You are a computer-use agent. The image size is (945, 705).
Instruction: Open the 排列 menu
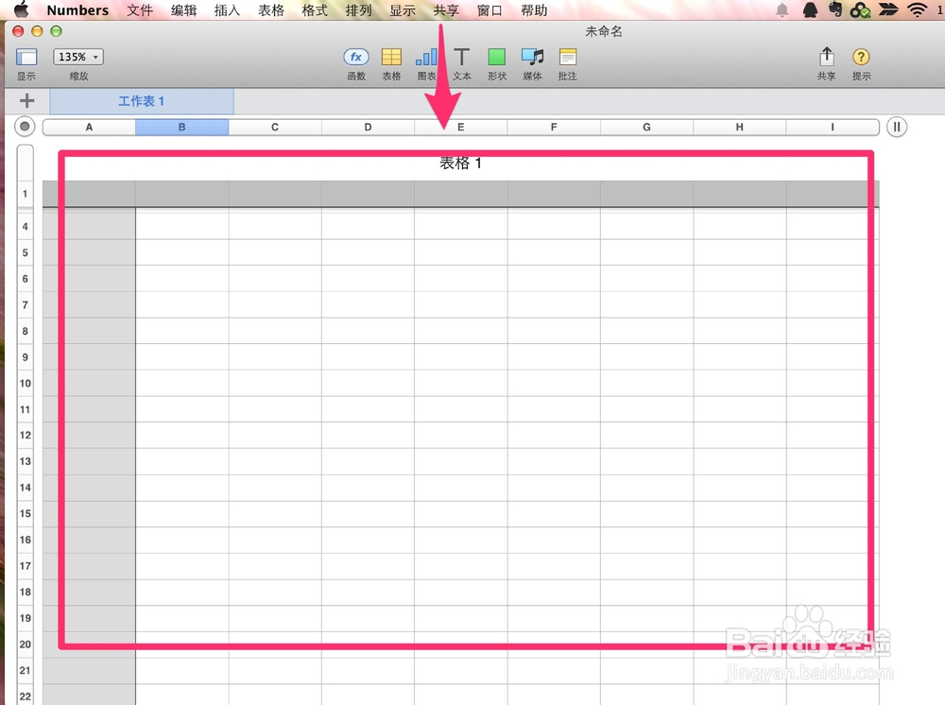[358, 10]
